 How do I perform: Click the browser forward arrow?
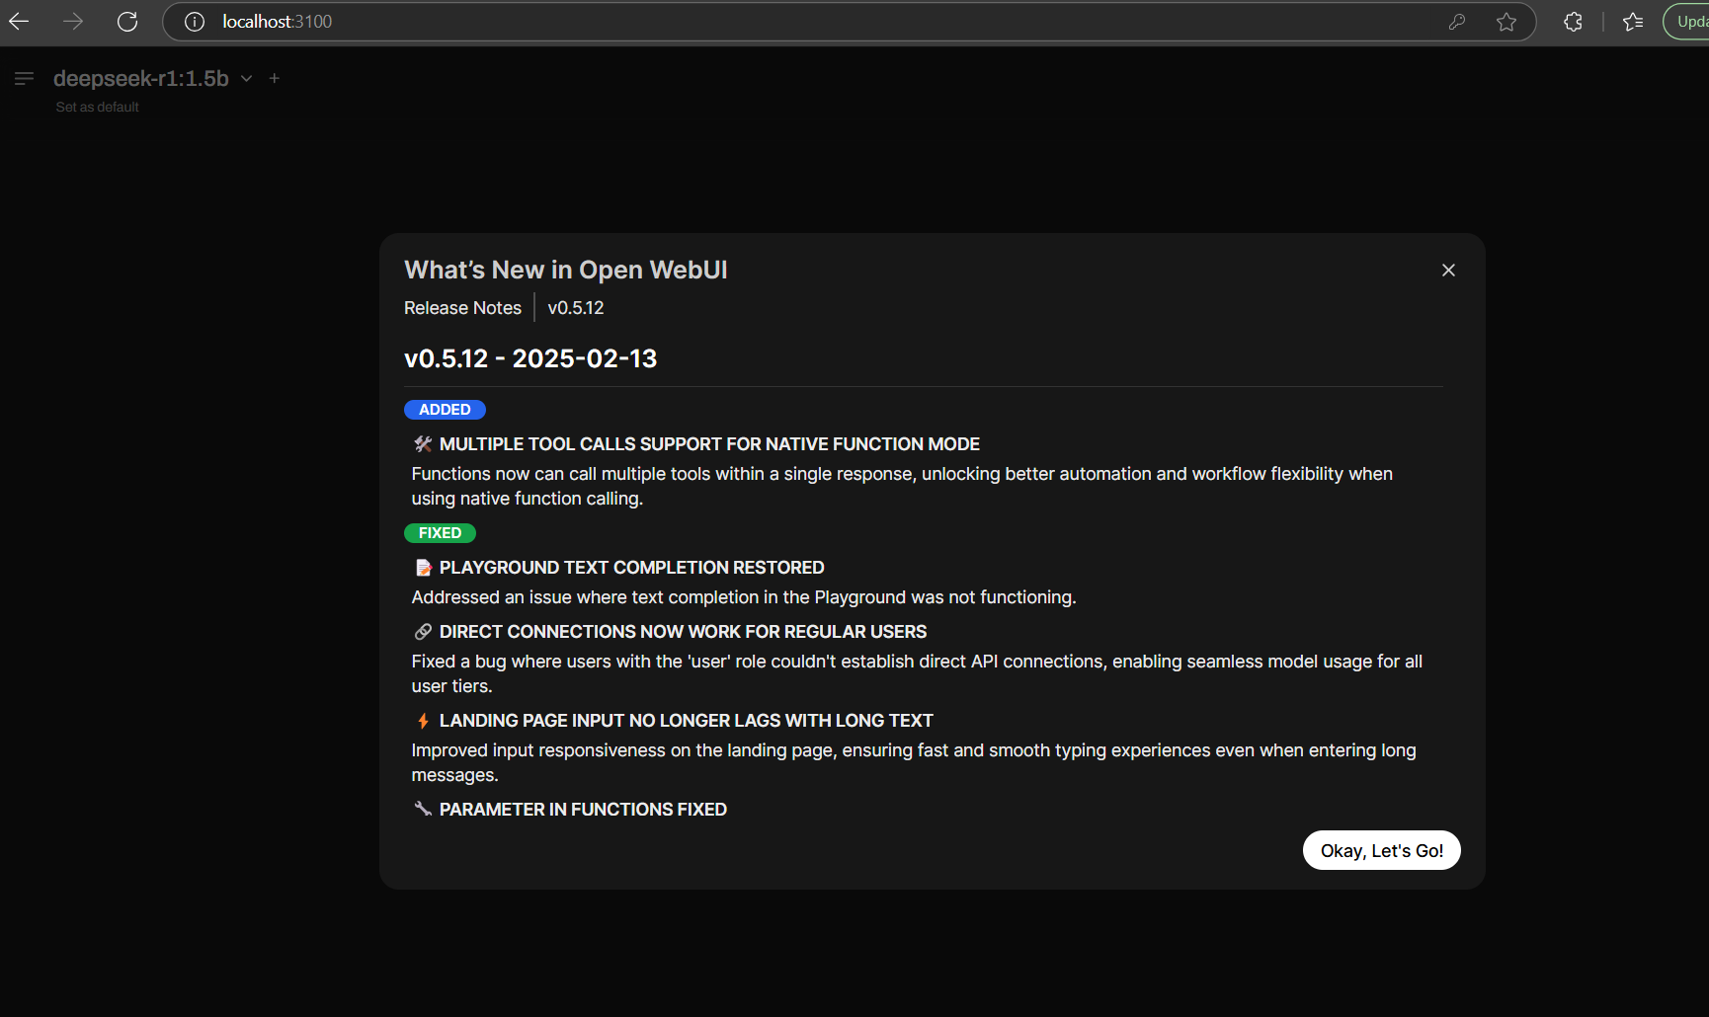click(73, 22)
